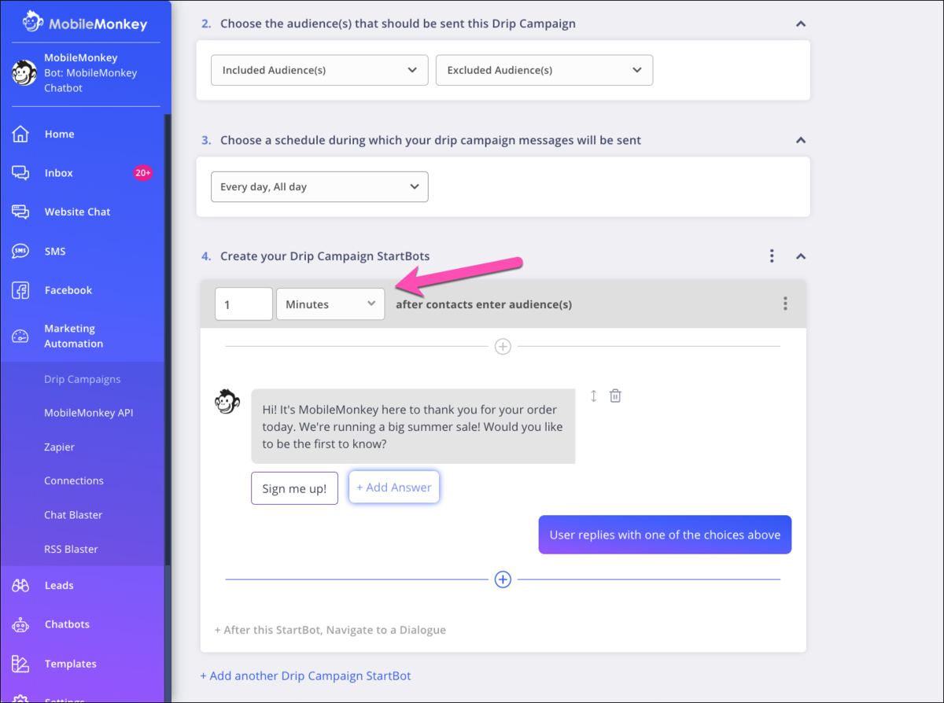Click the Templates icon in sidebar
The image size is (944, 703).
(20, 664)
